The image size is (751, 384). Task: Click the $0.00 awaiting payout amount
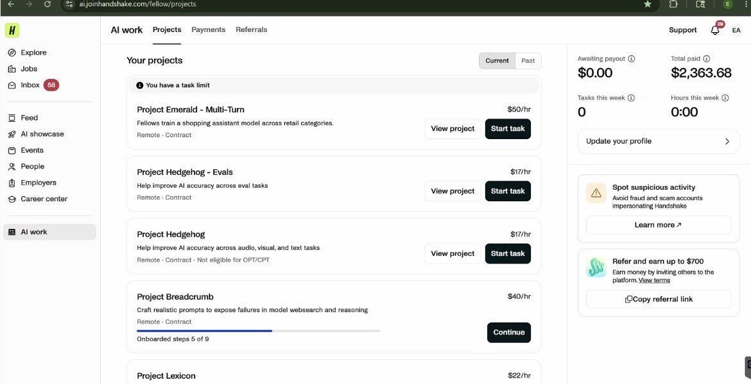[595, 72]
